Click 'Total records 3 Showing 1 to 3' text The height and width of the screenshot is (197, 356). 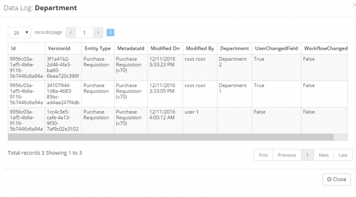click(45, 153)
